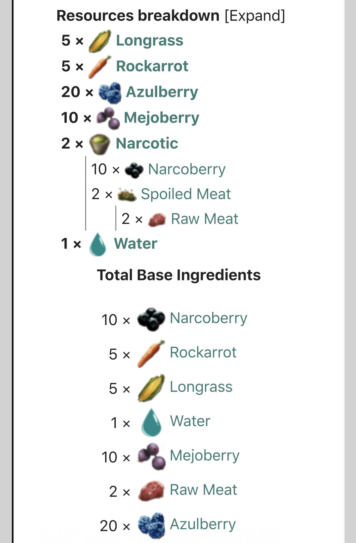The height and width of the screenshot is (543, 356).
Task: Open the Spoiled Meat link
Action: tap(185, 194)
